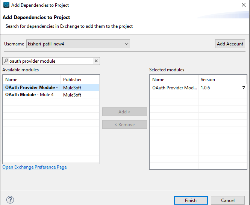Select OAuth Provider Module in available list
Image resolution: width=250 pixels, height=205 pixels.
(x=31, y=87)
